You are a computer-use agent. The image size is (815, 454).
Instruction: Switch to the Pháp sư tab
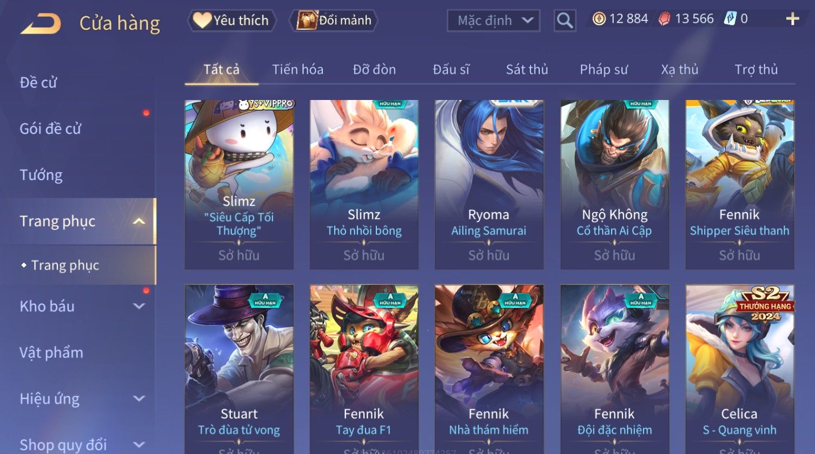pos(604,70)
